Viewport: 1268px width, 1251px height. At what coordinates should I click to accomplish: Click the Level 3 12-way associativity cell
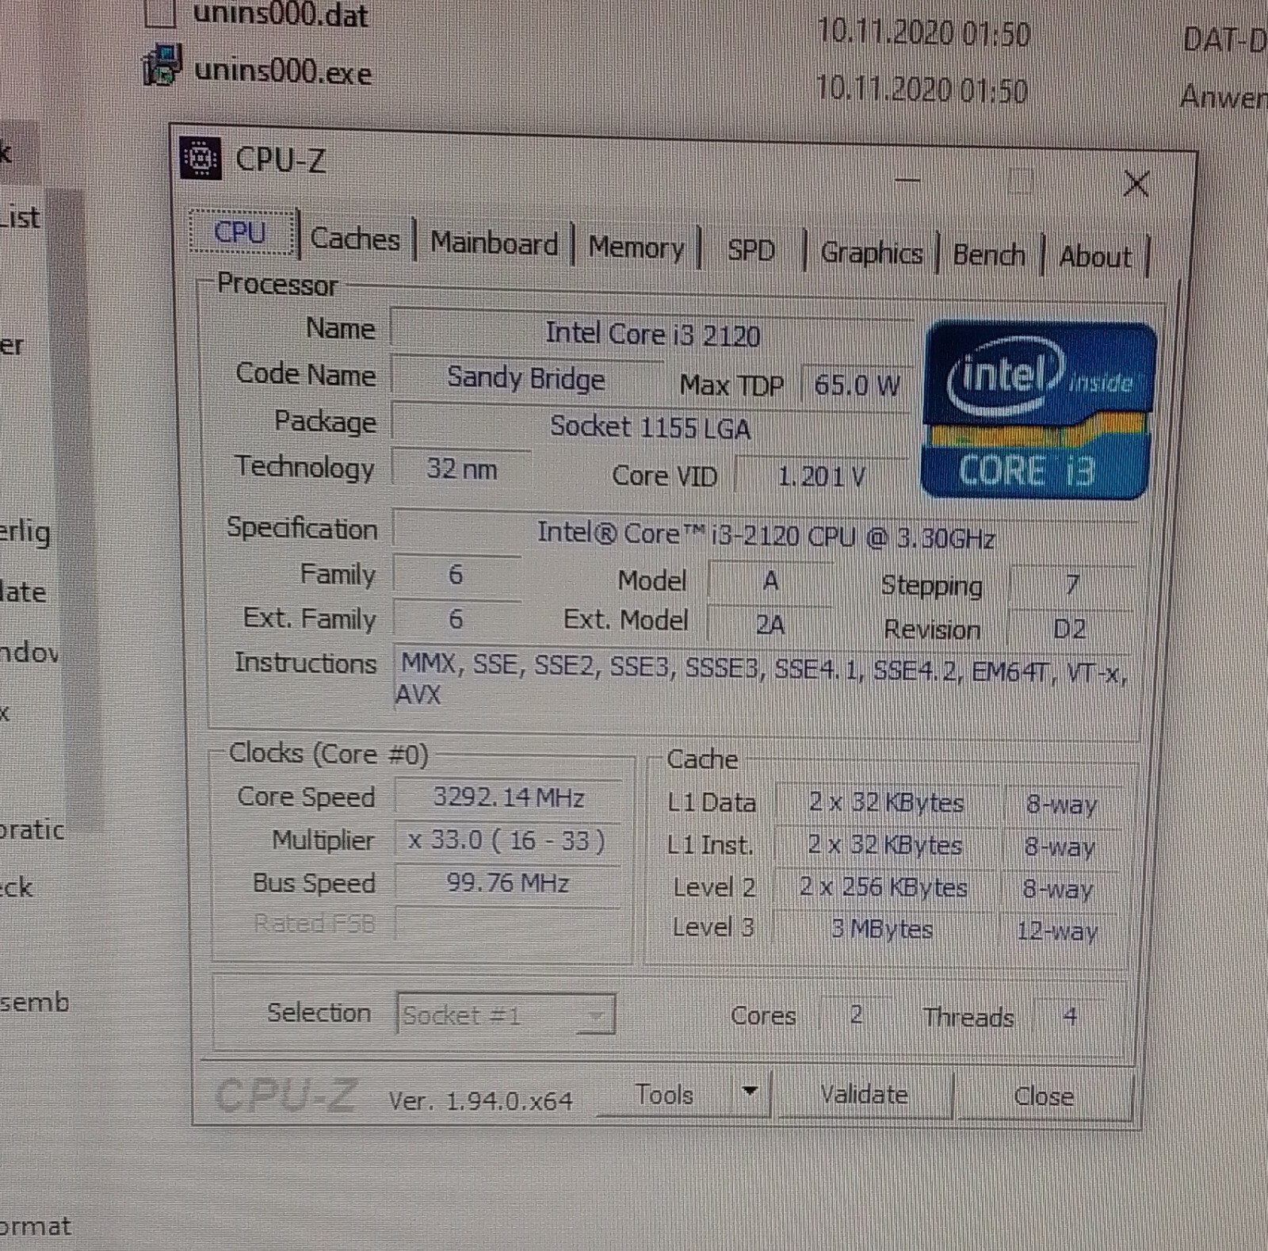pyautogui.click(x=1057, y=931)
